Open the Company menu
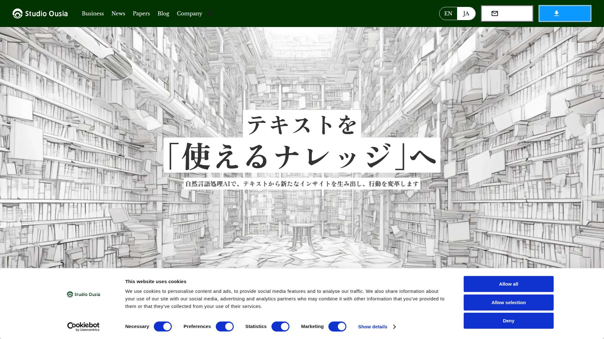The image size is (604, 339). pyautogui.click(x=189, y=13)
